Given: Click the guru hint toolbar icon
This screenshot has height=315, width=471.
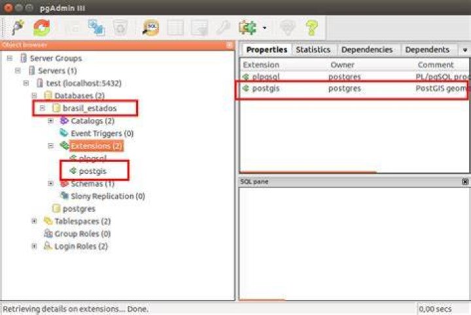Looking at the screenshot, I should (x=288, y=28).
